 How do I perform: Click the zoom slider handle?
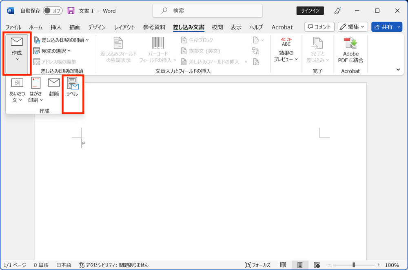pos(354,265)
